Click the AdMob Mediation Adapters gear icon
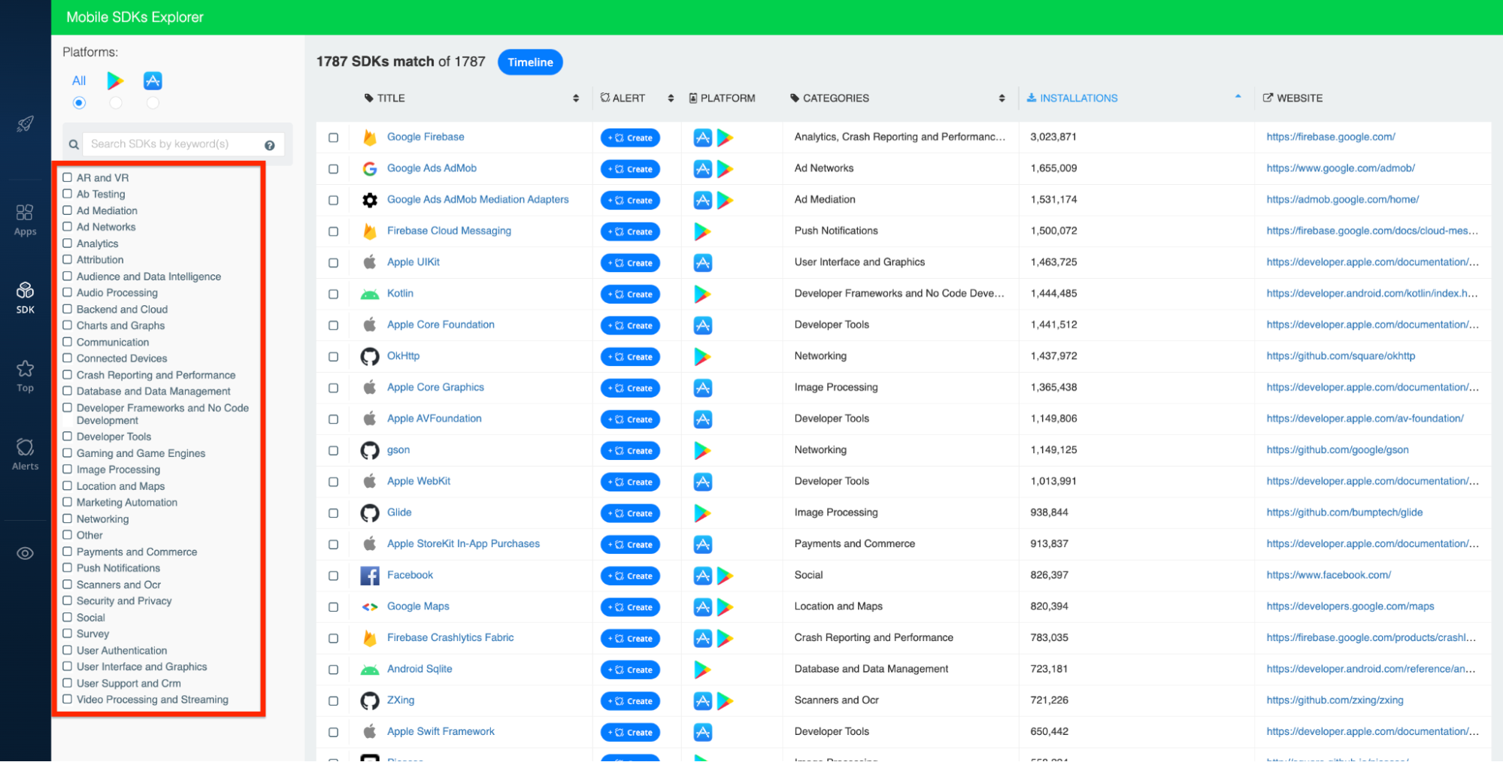Viewport: 1503px width, 762px height. click(x=369, y=200)
